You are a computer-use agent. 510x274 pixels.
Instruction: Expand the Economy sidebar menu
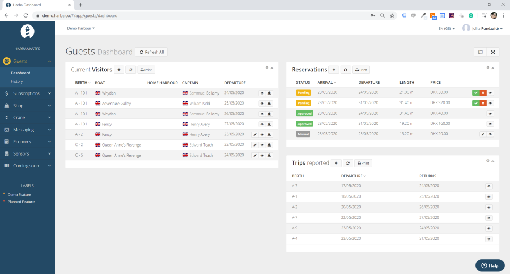(x=27, y=142)
